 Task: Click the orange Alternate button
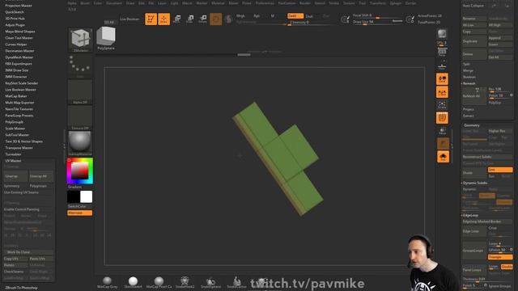pyautogui.click(x=79, y=213)
